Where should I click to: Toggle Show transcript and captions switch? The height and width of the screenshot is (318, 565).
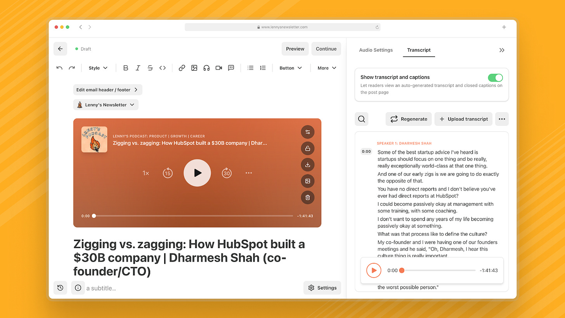496,77
